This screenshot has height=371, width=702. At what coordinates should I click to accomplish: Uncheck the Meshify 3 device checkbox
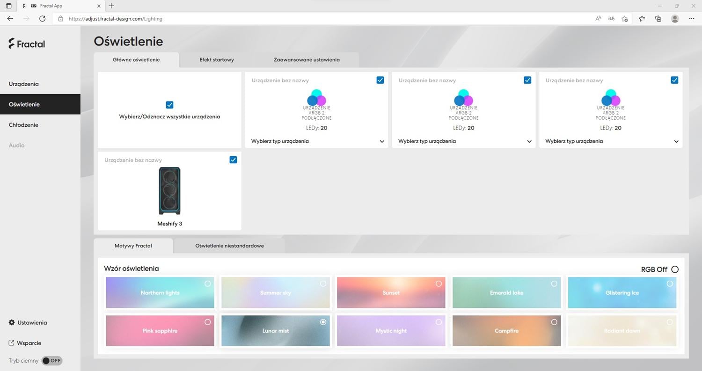pos(233,160)
